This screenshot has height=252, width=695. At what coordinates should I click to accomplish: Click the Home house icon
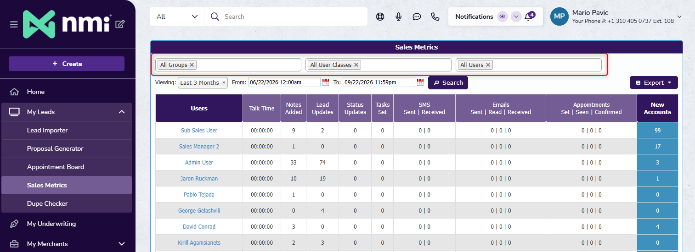click(14, 92)
